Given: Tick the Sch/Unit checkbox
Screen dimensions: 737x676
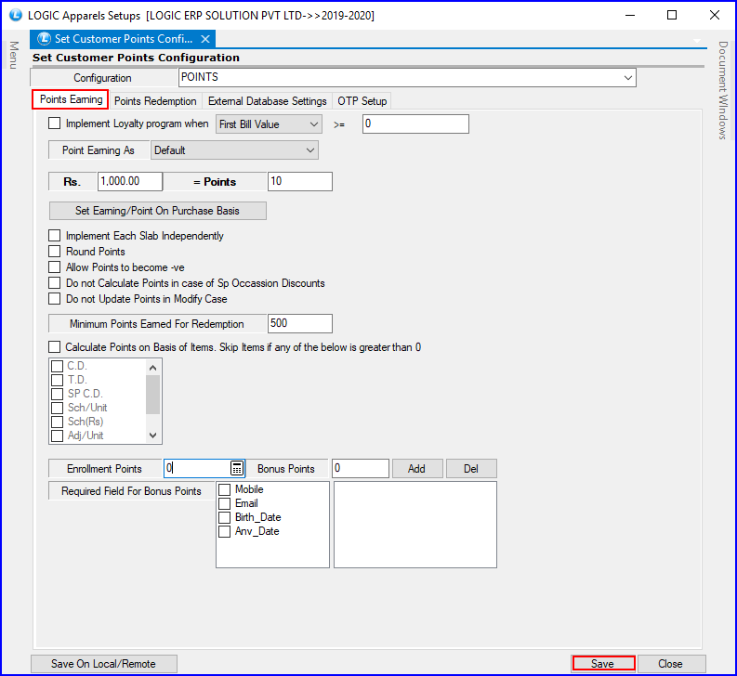Looking at the screenshot, I should 57,408.
